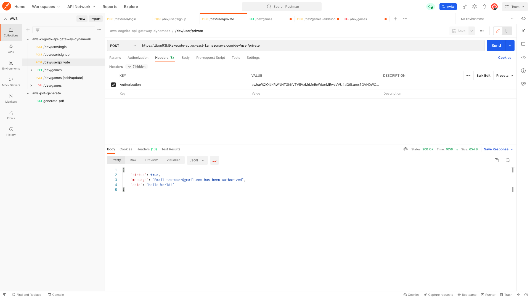Copy response body with copy icon
The image size is (530, 298).
pos(497,160)
